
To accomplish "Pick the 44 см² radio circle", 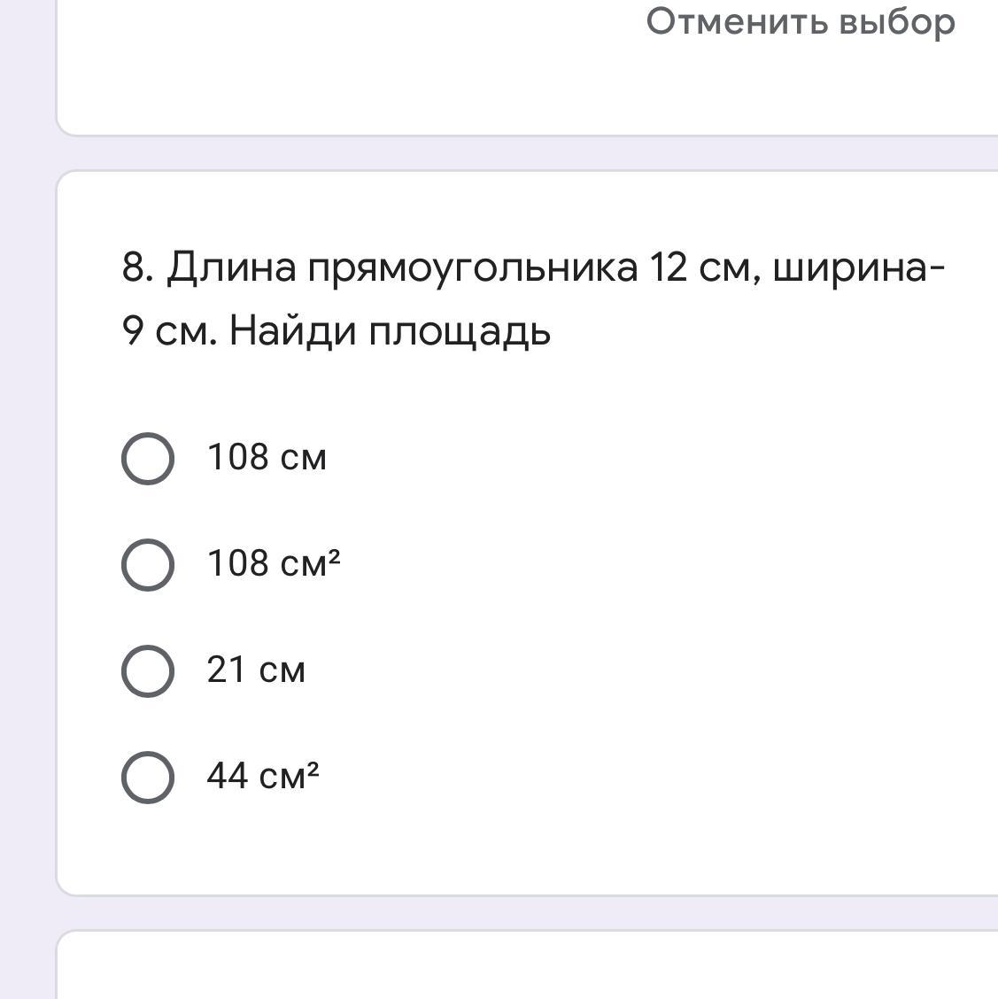I will [x=148, y=778].
